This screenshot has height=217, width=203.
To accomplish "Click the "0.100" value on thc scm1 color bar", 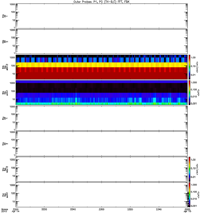I will pos(194,192).
